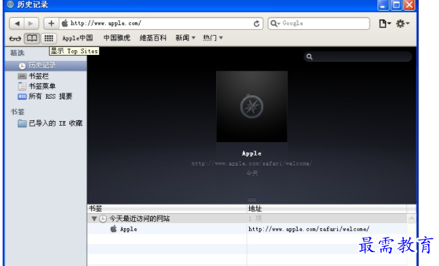Show Top Sites grid icon
This screenshot has width=439, height=266.
pos(49,38)
